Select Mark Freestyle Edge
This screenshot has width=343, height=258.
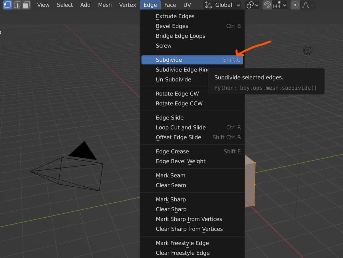[192, 243]
